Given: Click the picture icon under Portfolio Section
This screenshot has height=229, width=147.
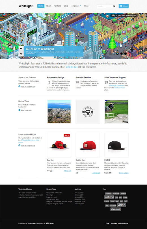Looking at the screenshot, I should click(x=77, y=83).
